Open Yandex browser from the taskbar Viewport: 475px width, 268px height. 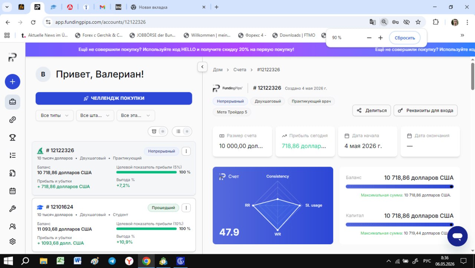[129, 261]
